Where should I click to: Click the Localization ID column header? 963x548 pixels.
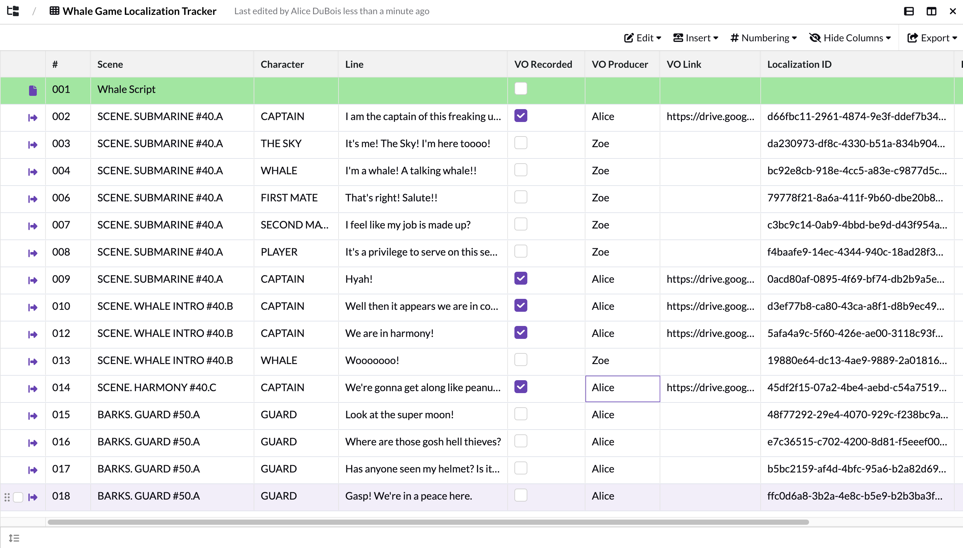[857, 64]
